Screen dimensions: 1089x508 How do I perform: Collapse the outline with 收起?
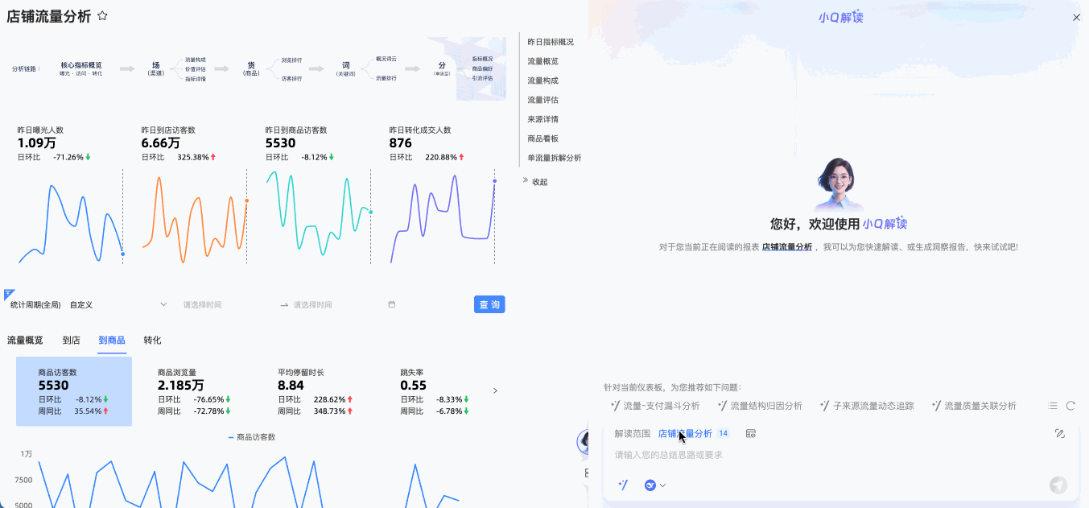(535, 182)
